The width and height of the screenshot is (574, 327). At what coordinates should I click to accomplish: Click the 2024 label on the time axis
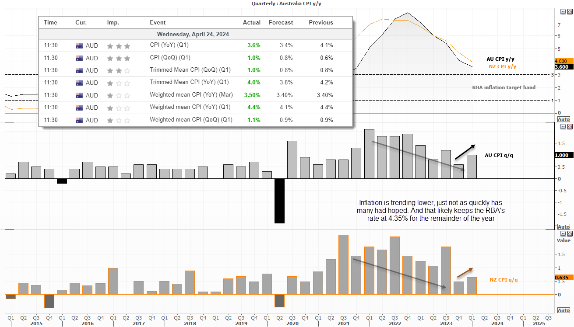[x=497, y=324]
